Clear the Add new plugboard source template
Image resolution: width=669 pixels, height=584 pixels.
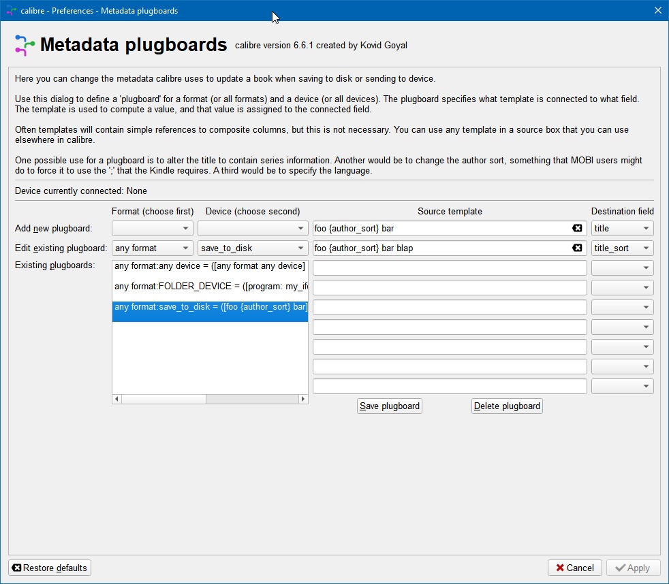click(x=577, y=229)
